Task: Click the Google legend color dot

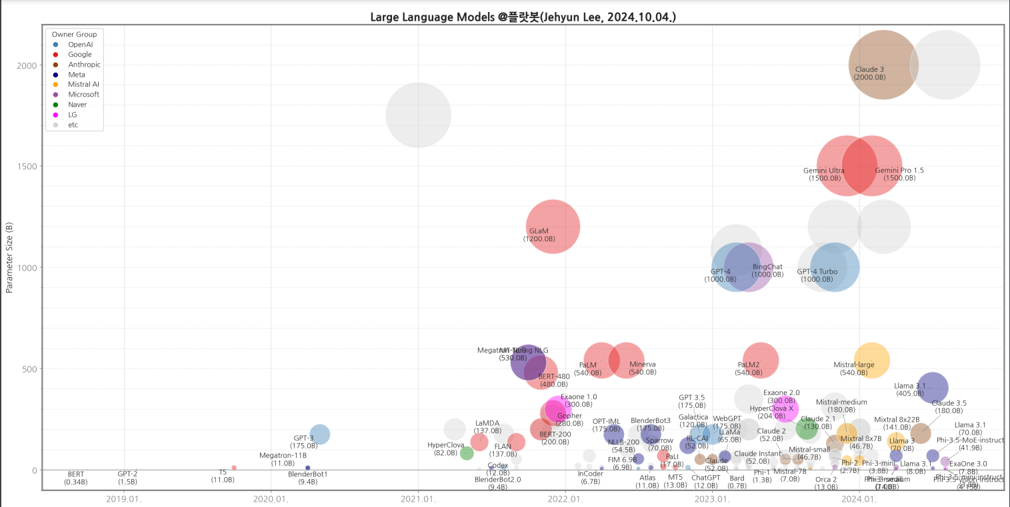Action: 55,55
